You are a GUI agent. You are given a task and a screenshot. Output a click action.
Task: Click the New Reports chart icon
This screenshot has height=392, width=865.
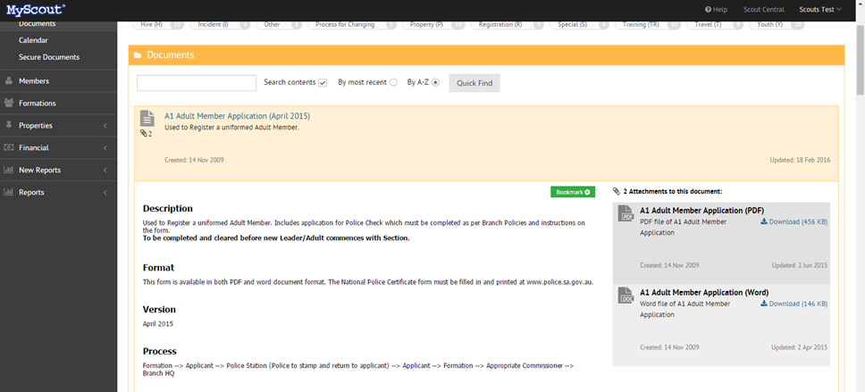(9, 170)
